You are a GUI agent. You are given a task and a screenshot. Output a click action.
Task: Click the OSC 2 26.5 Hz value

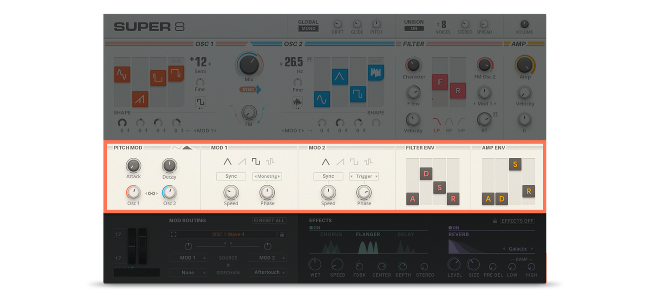point(294,62)
